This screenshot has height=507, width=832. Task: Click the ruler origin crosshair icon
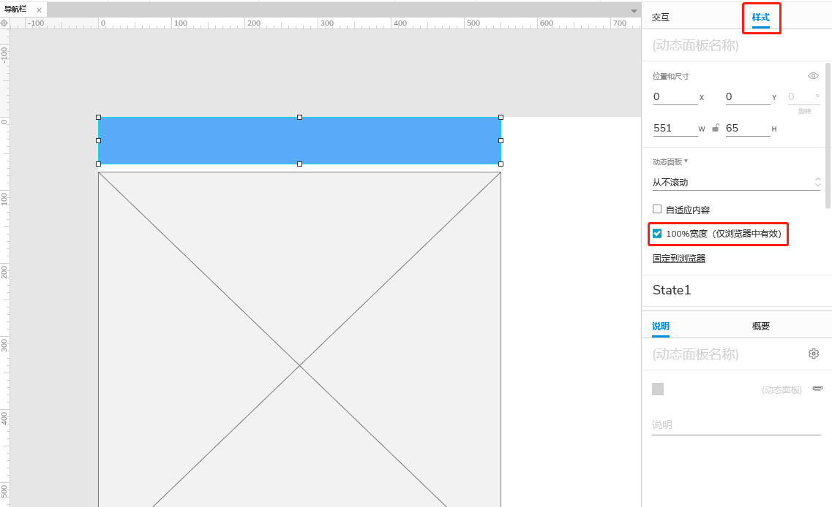point(4,23)
